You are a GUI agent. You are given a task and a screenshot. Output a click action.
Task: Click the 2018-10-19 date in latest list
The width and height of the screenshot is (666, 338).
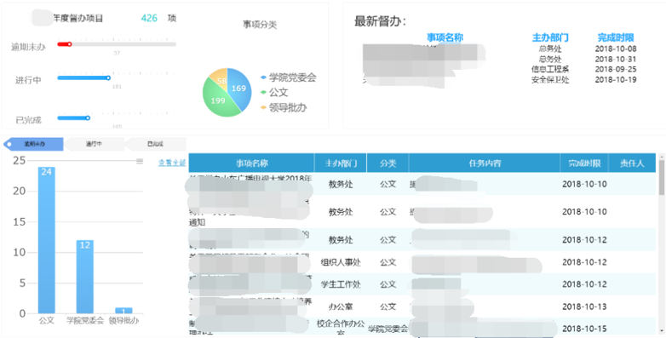616,79
